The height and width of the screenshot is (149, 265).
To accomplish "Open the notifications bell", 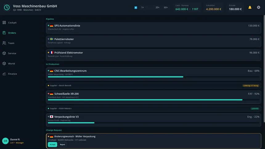I will coord(250,7).
